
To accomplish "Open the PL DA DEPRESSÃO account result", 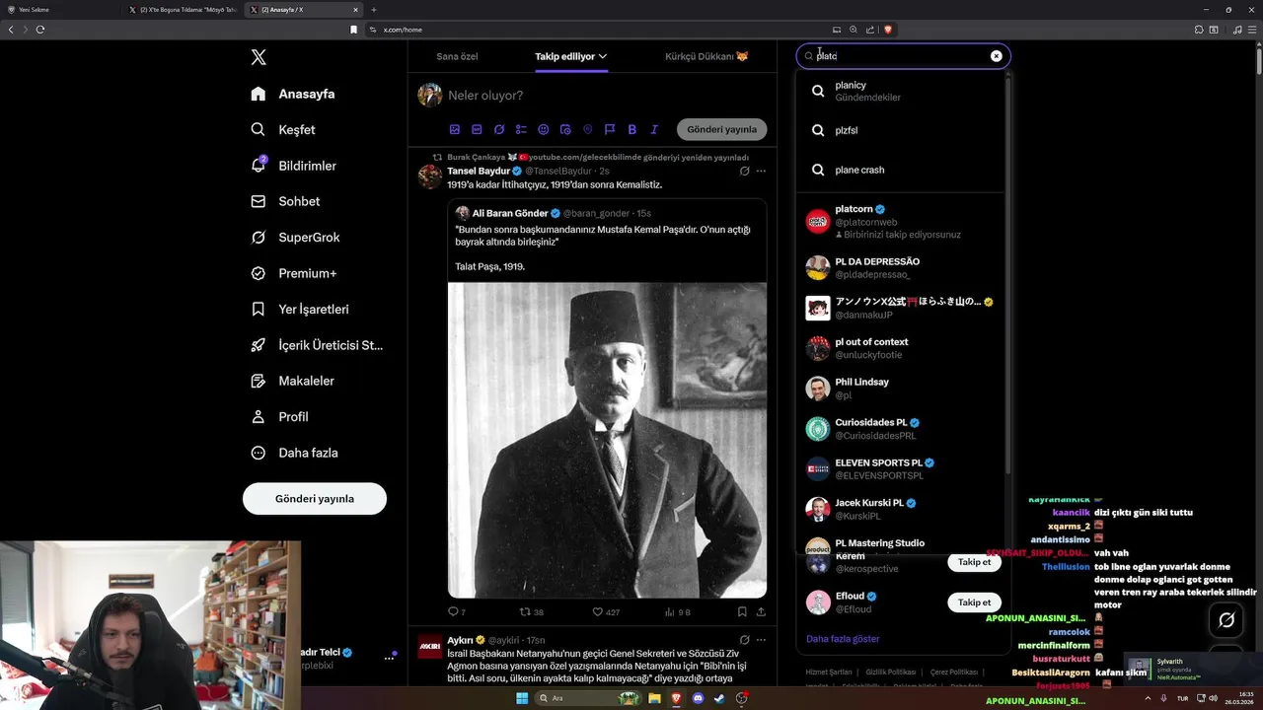I will [901, 267].
